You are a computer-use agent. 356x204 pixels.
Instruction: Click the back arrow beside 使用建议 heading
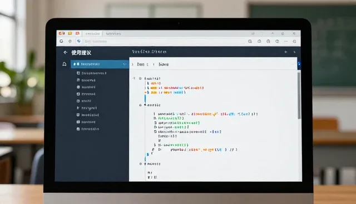[x=66, y=53]
